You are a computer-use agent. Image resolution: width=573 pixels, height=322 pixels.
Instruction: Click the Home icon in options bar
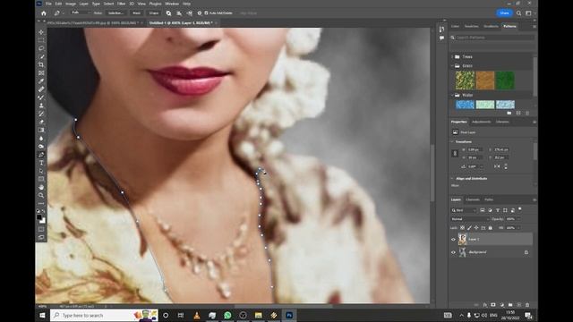44,13
